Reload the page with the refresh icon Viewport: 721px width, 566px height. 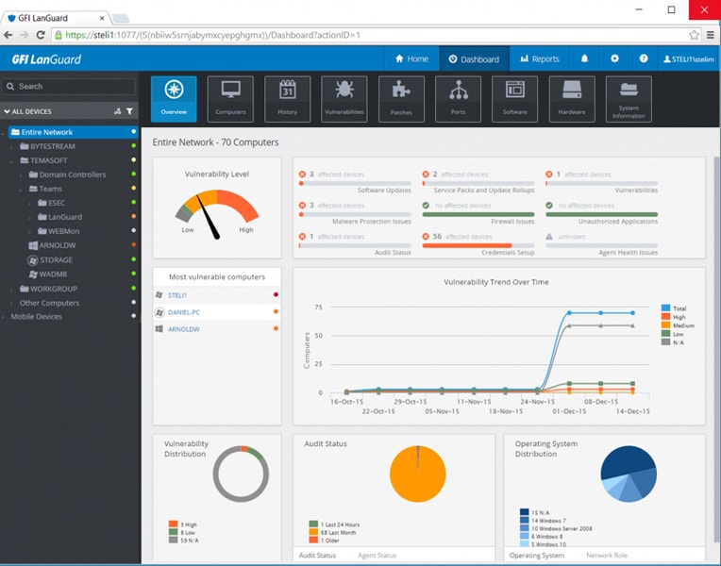point(41,35)
